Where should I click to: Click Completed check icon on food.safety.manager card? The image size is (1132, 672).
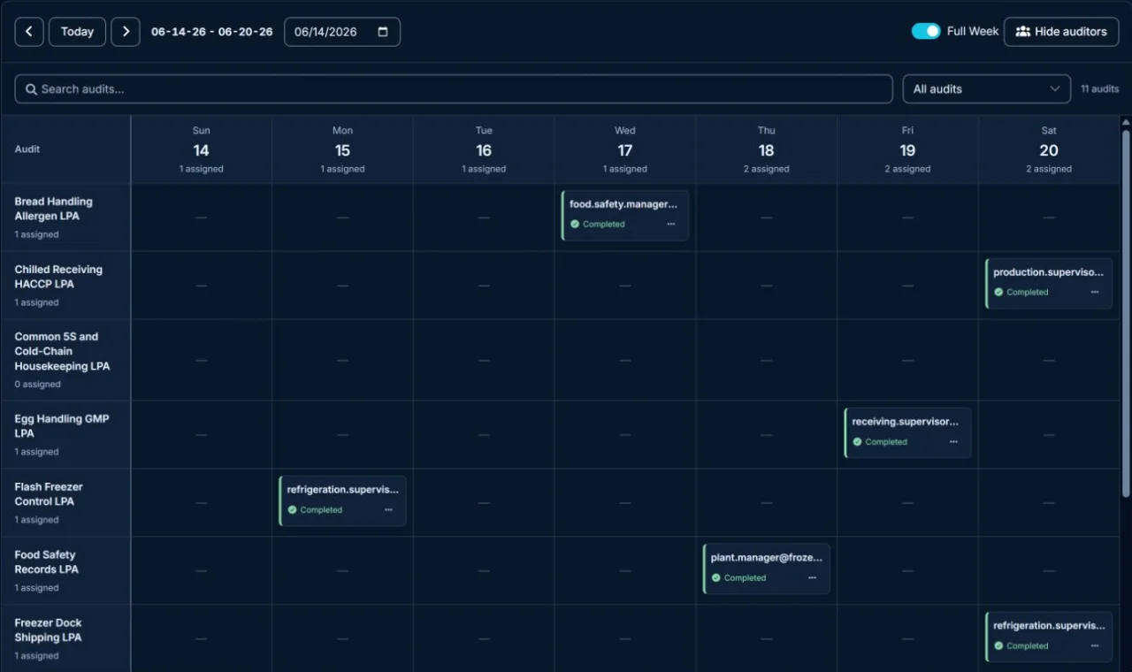[x=575, y=225]
